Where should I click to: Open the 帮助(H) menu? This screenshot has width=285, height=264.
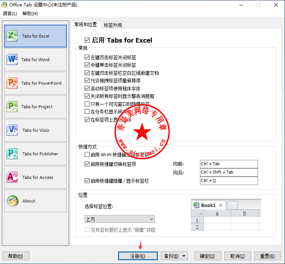pos(30,13)
